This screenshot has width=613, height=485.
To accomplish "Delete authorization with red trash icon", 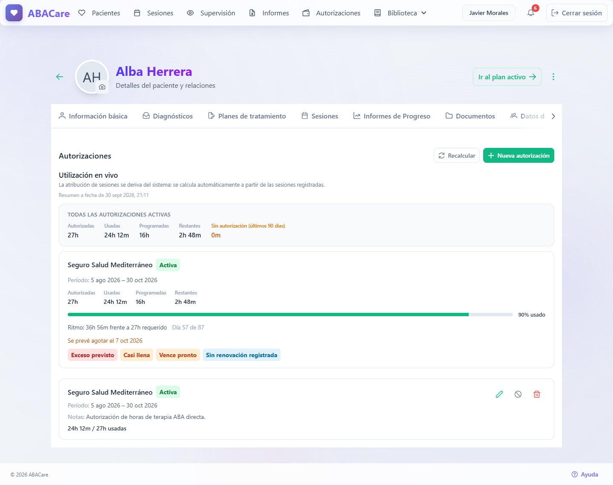I will tap(537, 394).
